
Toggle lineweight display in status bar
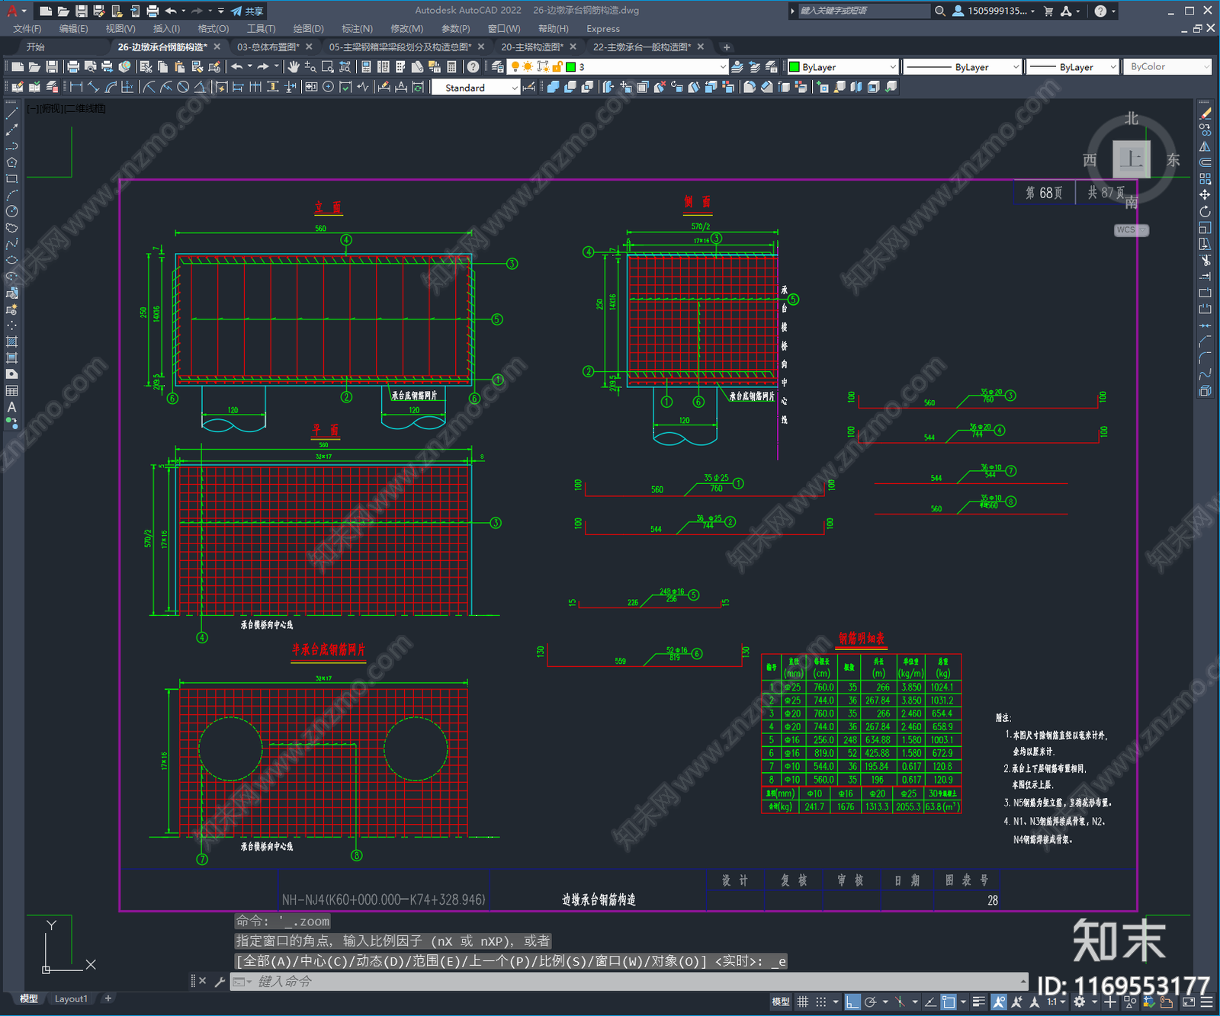click(x=978, y=1002)
